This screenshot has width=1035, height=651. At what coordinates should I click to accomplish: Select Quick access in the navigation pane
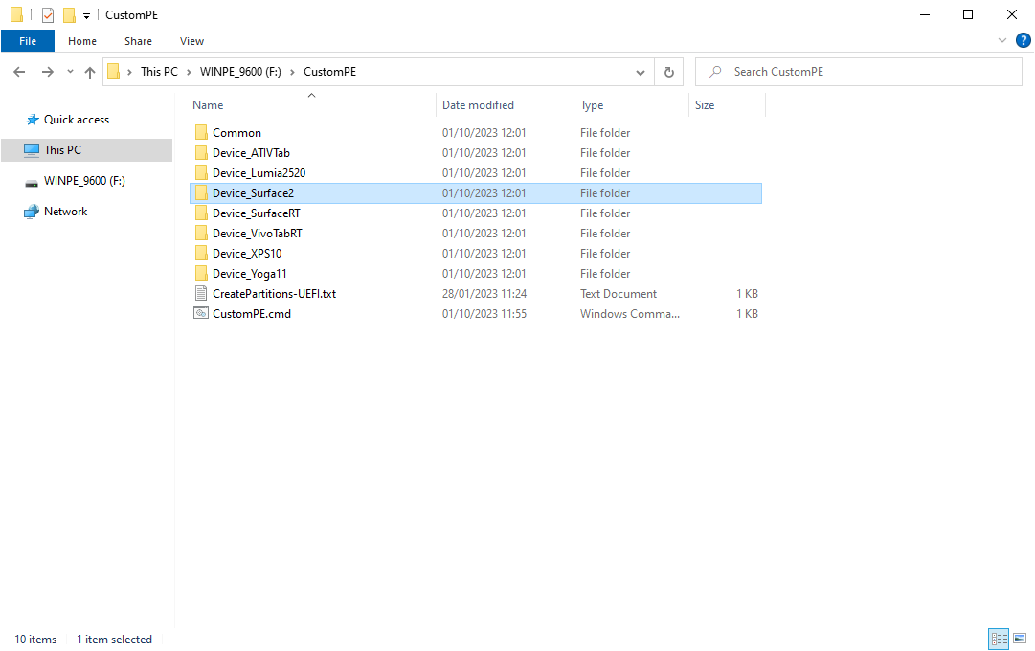[x=76, y=120]
